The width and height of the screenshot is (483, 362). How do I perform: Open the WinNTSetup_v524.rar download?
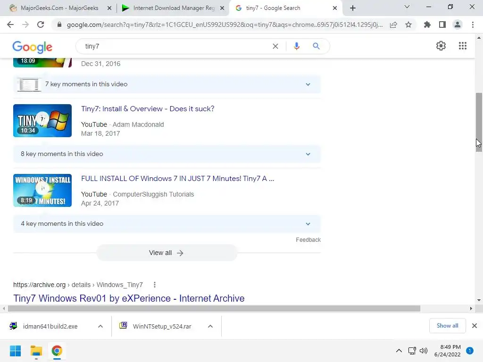pos(162,326)
